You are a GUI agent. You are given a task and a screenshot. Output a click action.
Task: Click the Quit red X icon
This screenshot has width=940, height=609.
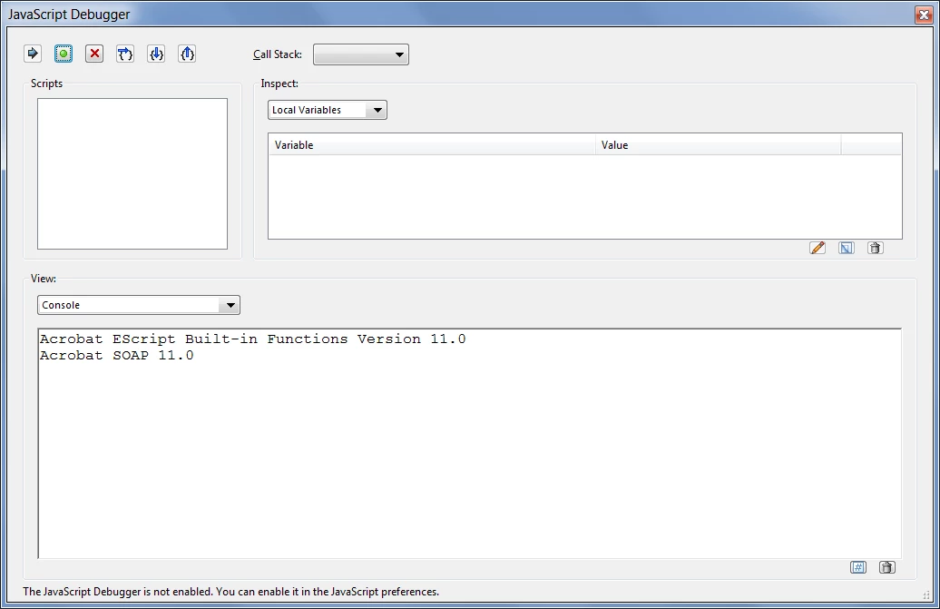tap(94, 54)
